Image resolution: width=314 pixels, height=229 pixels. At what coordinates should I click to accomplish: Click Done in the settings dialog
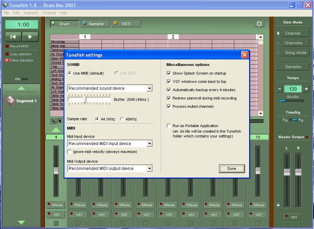coord(232,169)
